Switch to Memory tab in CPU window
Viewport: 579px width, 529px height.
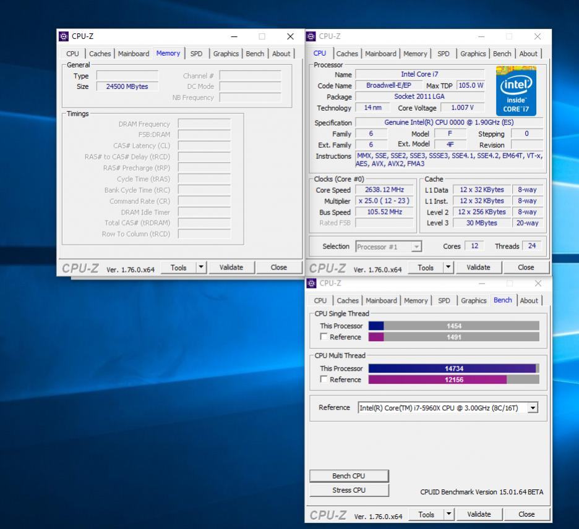coord(415,54)
